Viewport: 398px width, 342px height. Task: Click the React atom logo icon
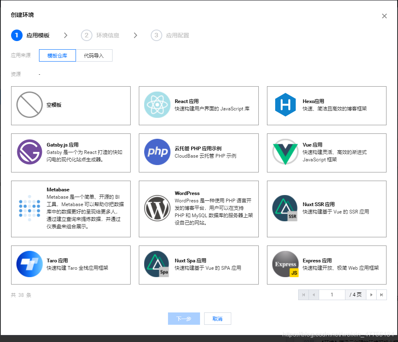[157, 105]
